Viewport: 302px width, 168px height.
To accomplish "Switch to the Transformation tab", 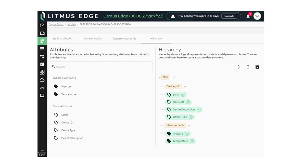I will coord(93,39).
